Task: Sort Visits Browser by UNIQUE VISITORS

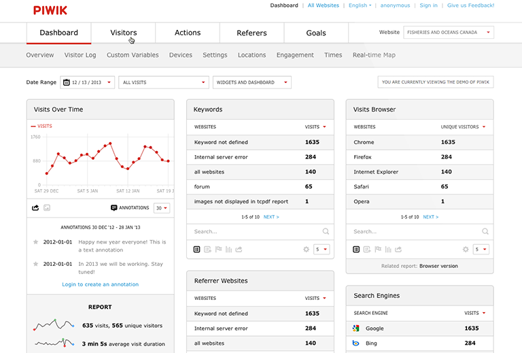Action: click(x=463, y=127)
